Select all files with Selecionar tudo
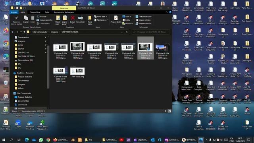254x143 pixels. point(143,17)
